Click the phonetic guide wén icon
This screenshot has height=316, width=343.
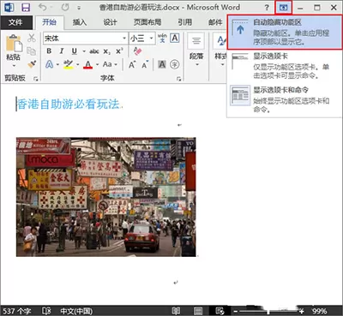tap(162, 39)
